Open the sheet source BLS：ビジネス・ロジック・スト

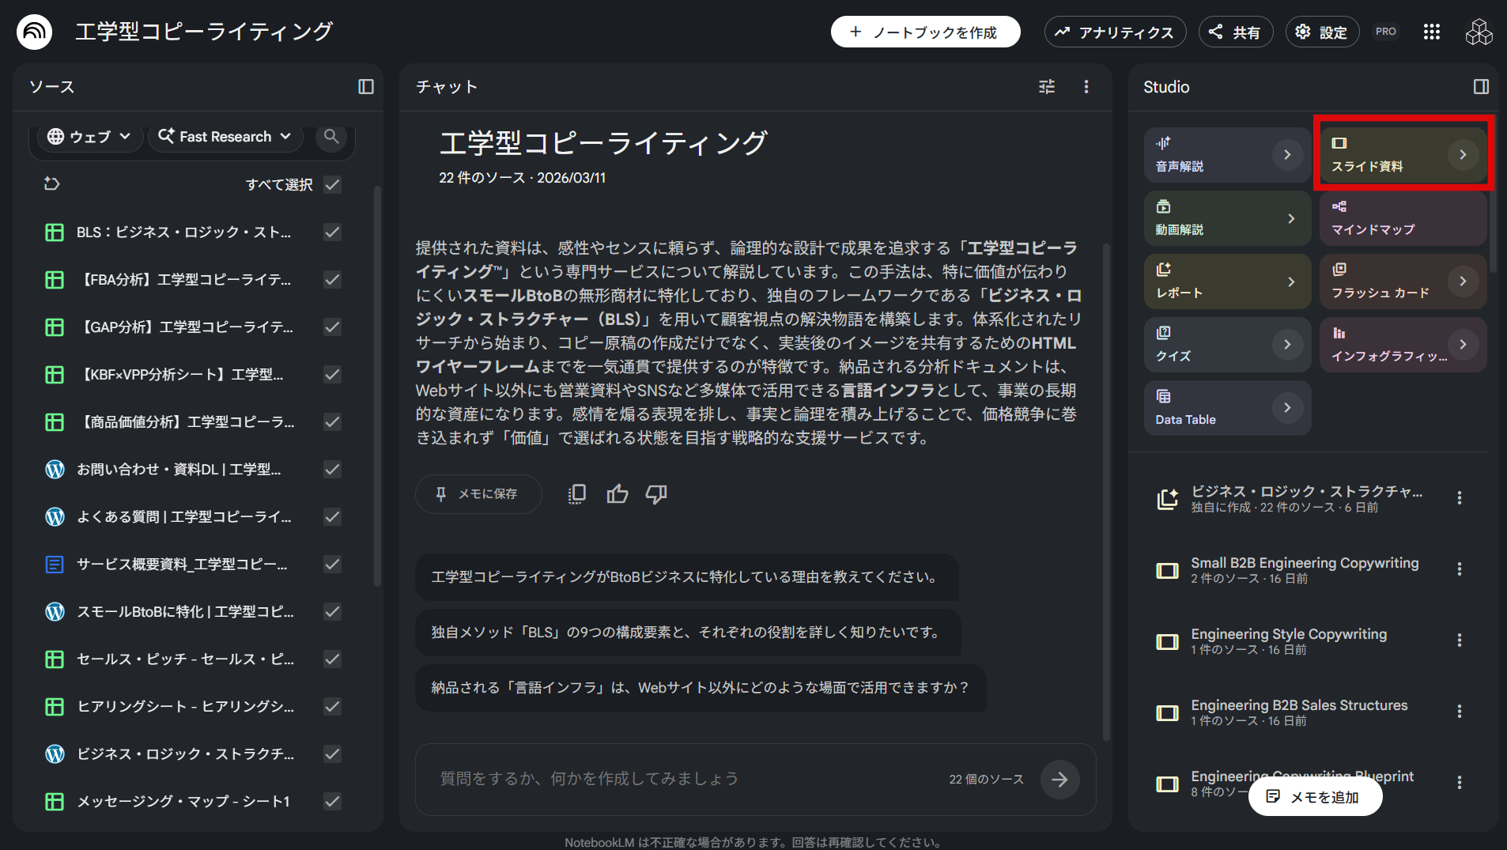tap(184, 232)
